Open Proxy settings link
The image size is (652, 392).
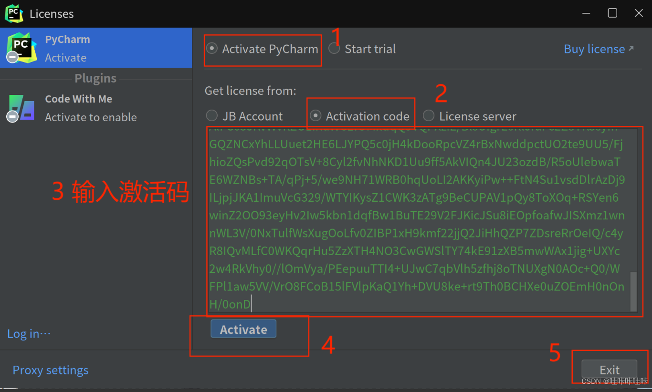[x=51, y=370]
